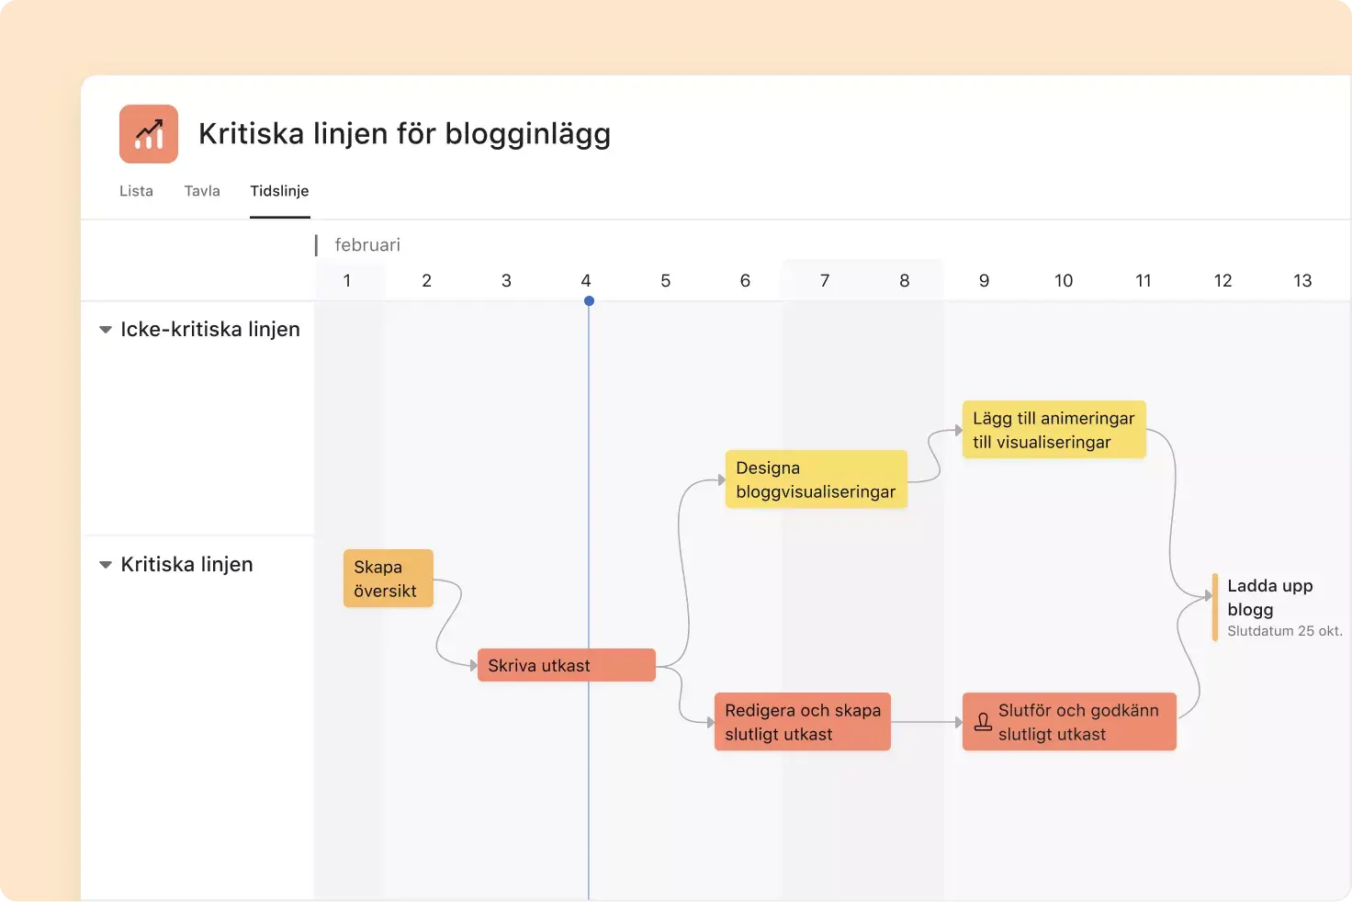This screenshot has height=902, width=1352.
Task: Select the milestone marker before Ladda upp blogg
Action: click(1214, 607)
